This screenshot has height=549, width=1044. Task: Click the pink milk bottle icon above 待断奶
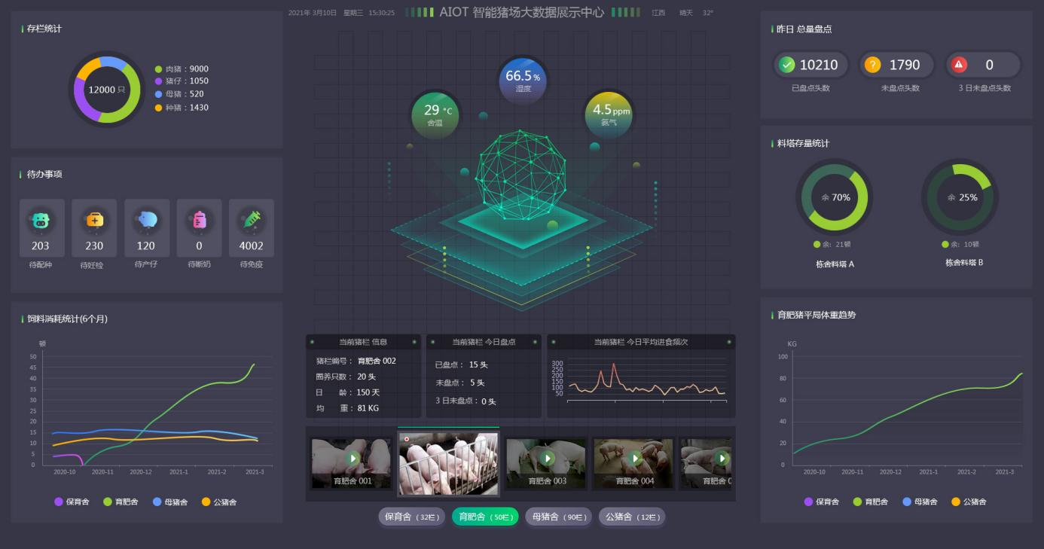200,220
